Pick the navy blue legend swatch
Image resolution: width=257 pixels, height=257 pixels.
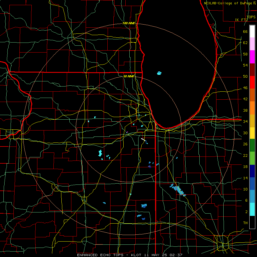tap(252, 171)
